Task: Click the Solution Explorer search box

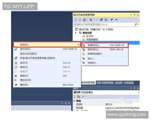Action: [x=103, y=24]
